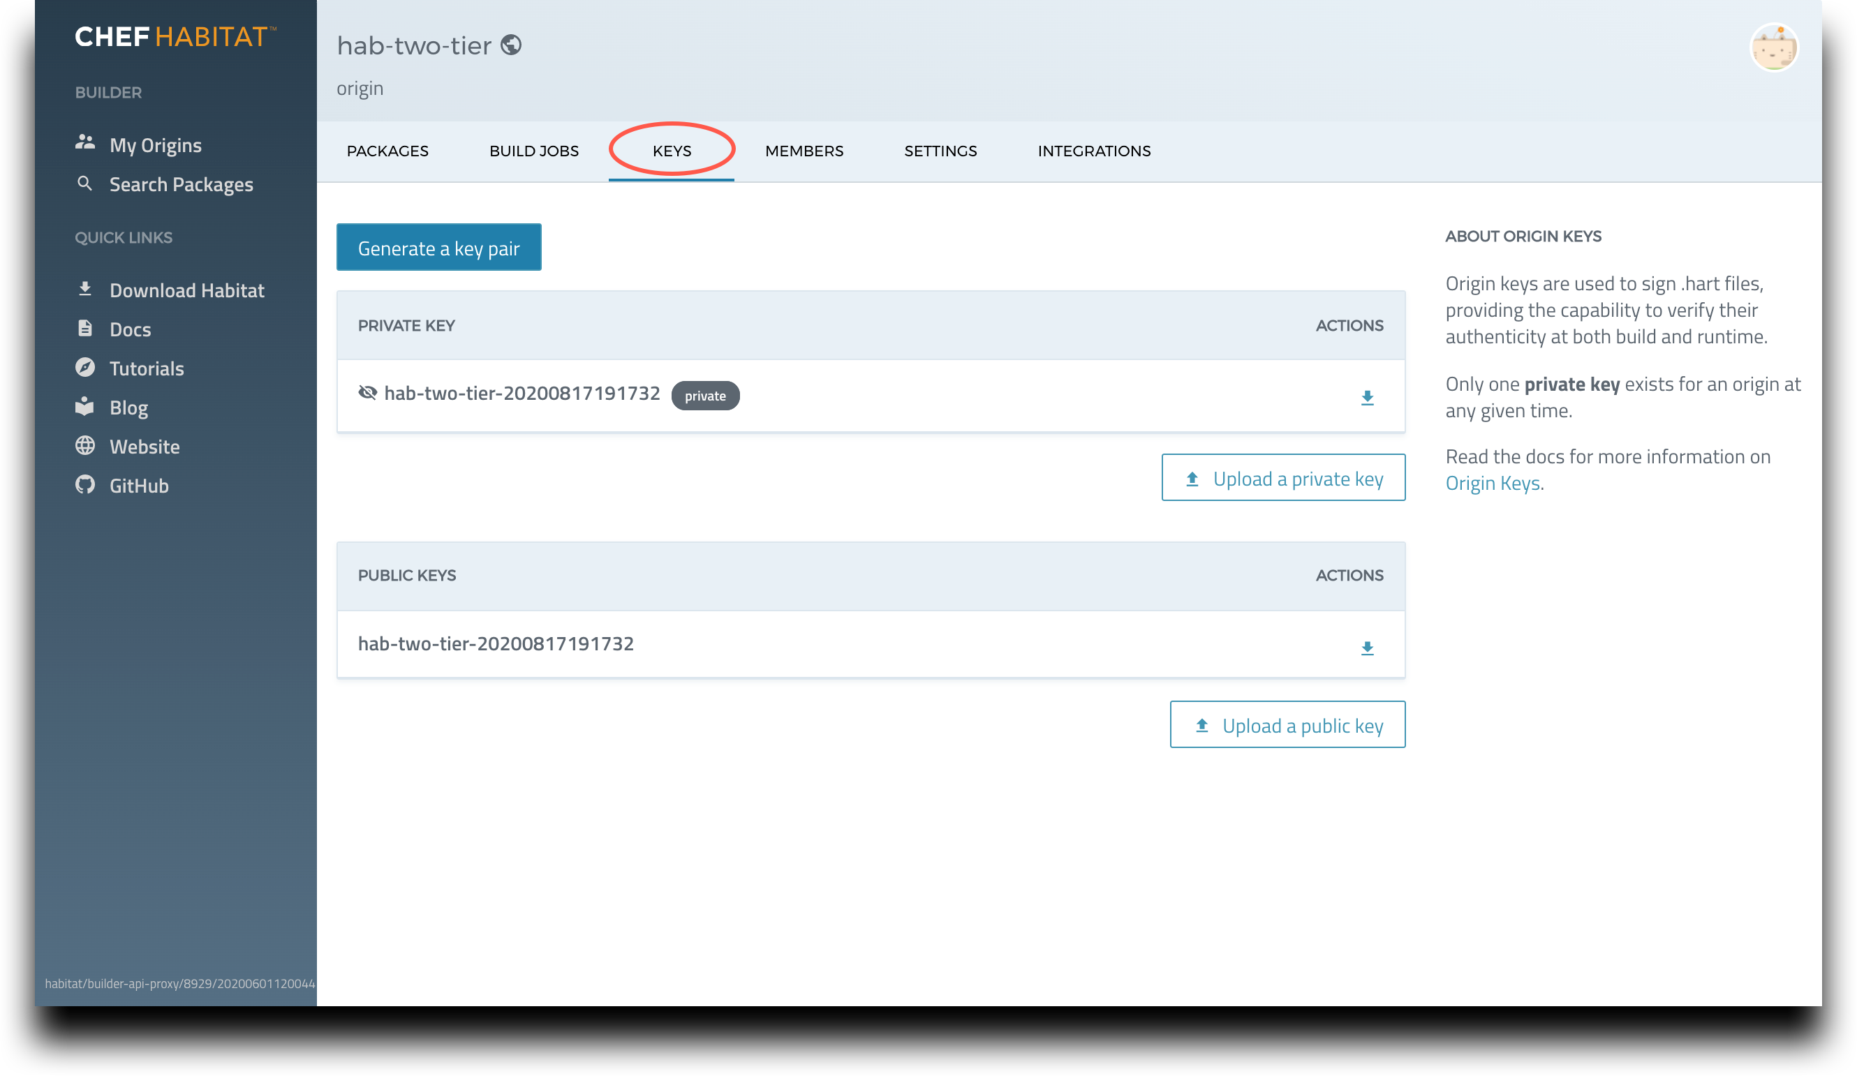Open Website via the globe icon
Screen dimensions: 1857x1076
[x=84, y=446]
